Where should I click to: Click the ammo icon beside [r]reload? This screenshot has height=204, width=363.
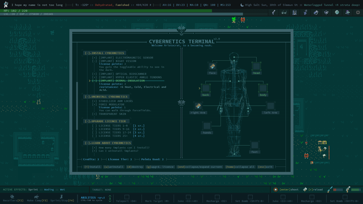[305, 189]
